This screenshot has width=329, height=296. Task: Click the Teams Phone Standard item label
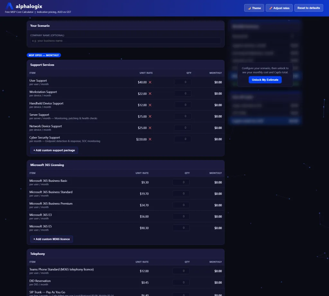click(x=61, y=269)
